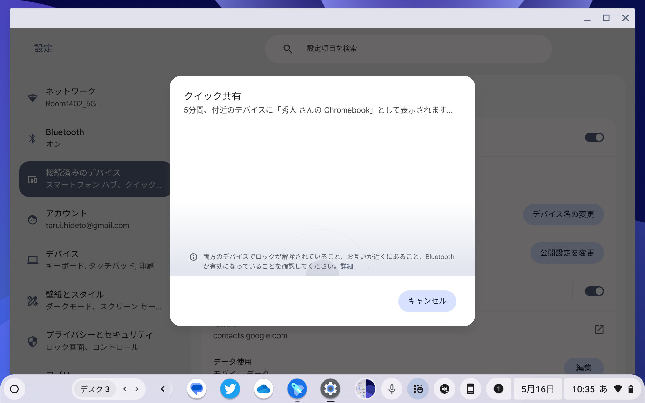Viewport: 645px width, 403px height.
Task: Click the forward desk navigation arrow
Action: [x=136, y=389]
